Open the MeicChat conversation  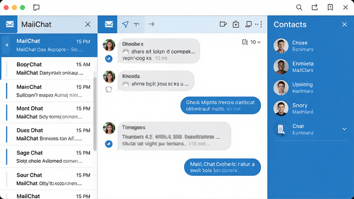[47, 91]
